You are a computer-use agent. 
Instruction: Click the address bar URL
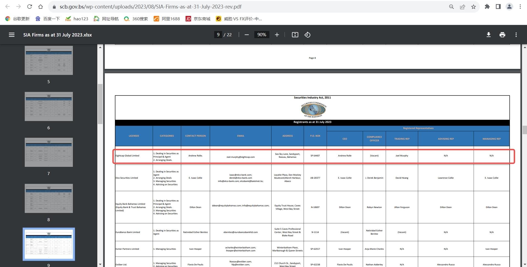tap(151, 7)
